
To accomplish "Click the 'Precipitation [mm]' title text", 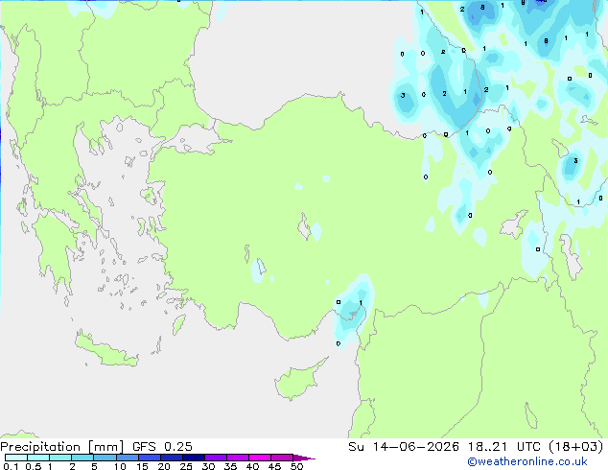I will coord(62,447).
